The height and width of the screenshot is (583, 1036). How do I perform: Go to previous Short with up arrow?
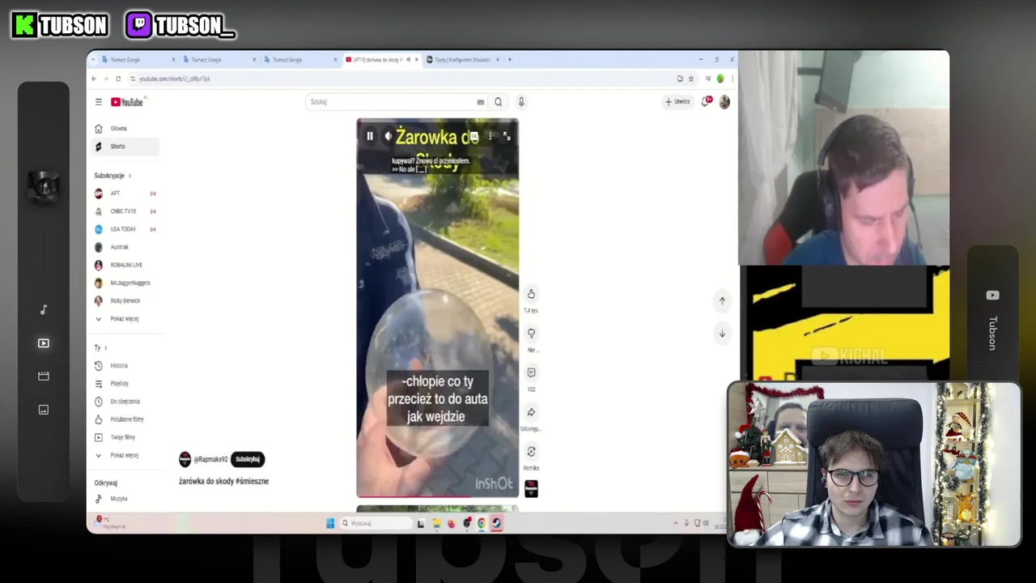coord(722,300)
